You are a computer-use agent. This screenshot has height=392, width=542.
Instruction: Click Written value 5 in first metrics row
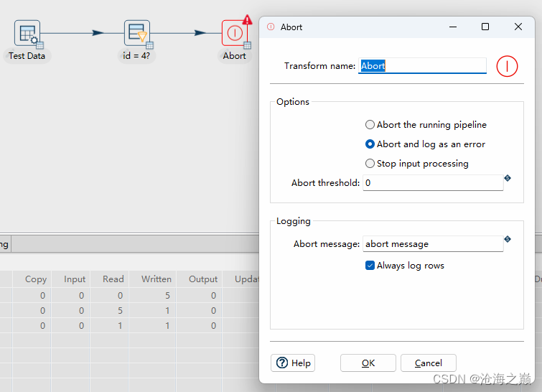(x=167, y=296)
